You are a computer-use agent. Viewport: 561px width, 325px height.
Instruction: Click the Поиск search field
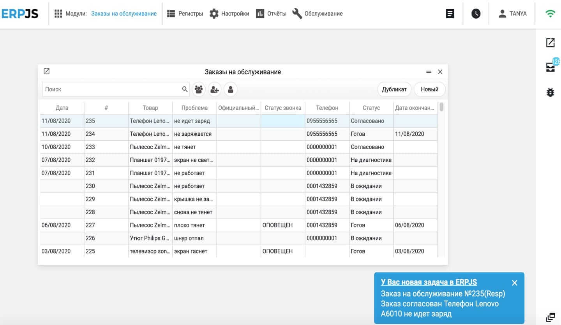click(111, 89)
